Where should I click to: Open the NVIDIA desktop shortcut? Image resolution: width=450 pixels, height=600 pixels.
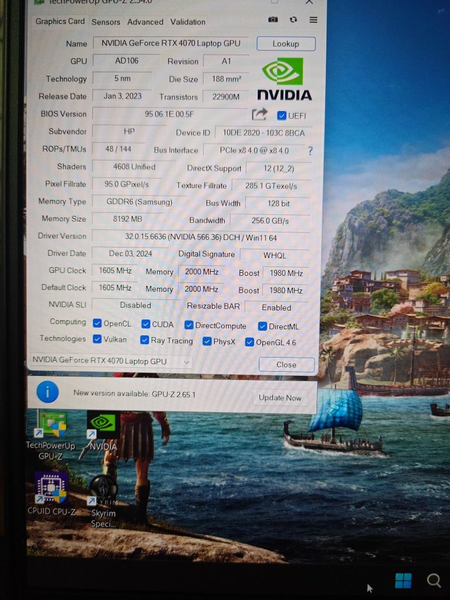[103, 431]
